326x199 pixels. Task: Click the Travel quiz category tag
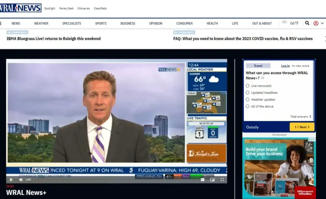[258, 66]
